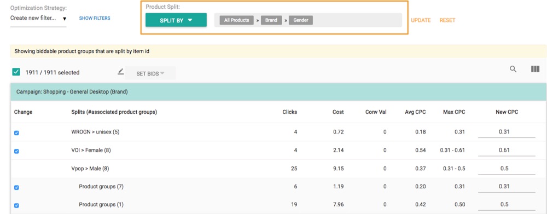Open the Split By dropdown button

(176, 20)
